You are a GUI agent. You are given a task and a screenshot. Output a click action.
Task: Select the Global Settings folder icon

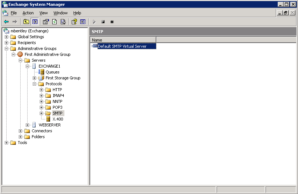click(13, 37)
